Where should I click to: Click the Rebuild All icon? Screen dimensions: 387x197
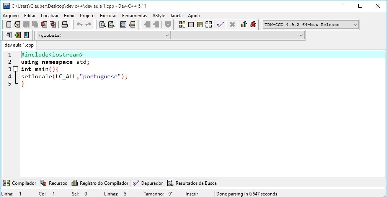[x=209, y=24]
